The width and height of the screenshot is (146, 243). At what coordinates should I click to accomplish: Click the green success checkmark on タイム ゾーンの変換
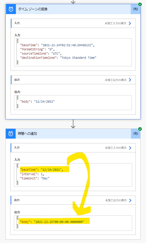click(x=140, y=4)
